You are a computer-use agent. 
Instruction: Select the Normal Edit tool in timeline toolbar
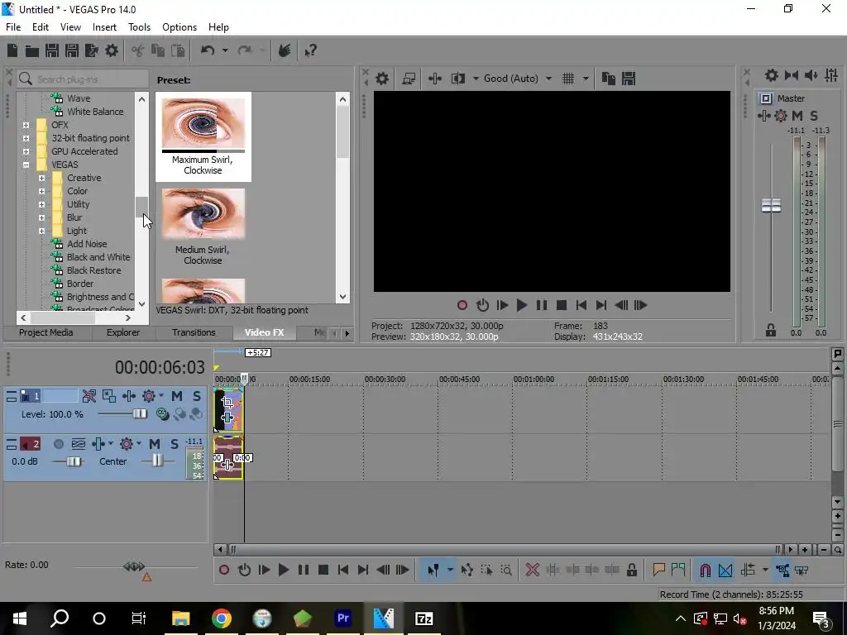[433, 570]
